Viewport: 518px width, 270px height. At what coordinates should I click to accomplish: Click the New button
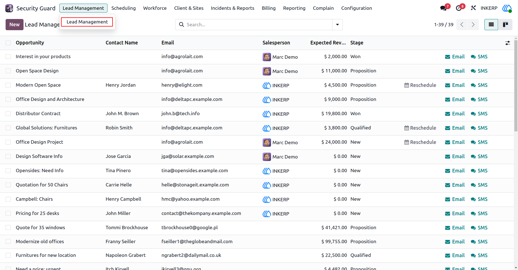15,25
